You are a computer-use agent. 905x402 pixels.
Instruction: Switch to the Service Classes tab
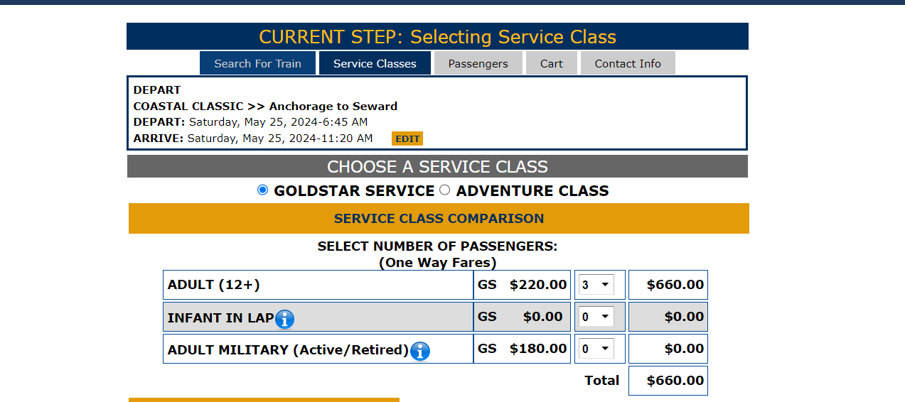(x=375, y=63)
